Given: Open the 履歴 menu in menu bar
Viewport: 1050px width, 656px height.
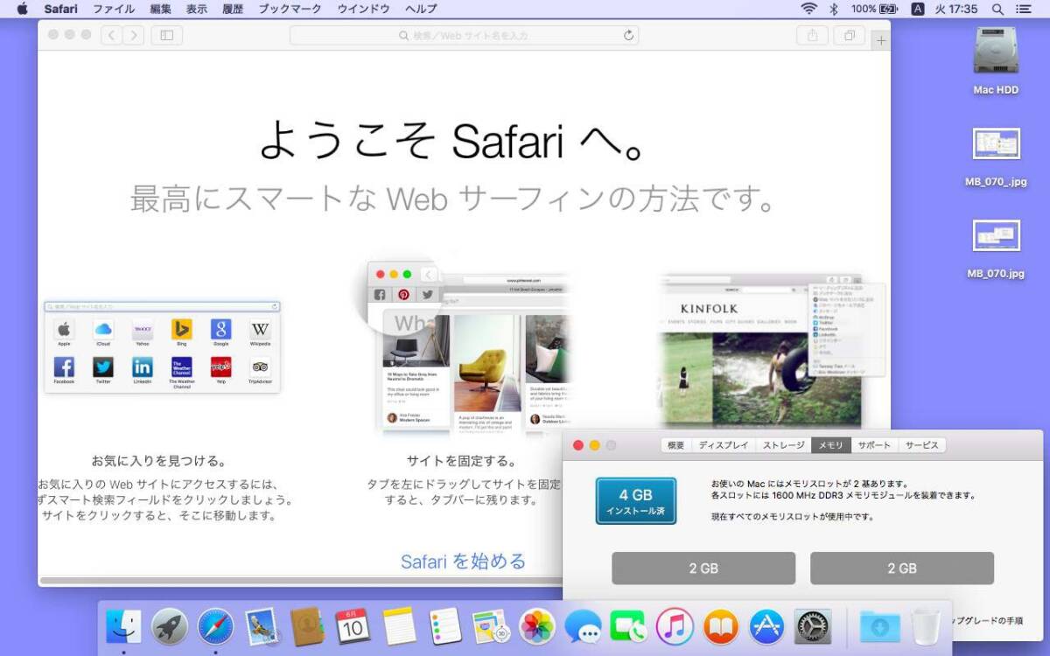Looking at the screenshot, I should point(233,9).
